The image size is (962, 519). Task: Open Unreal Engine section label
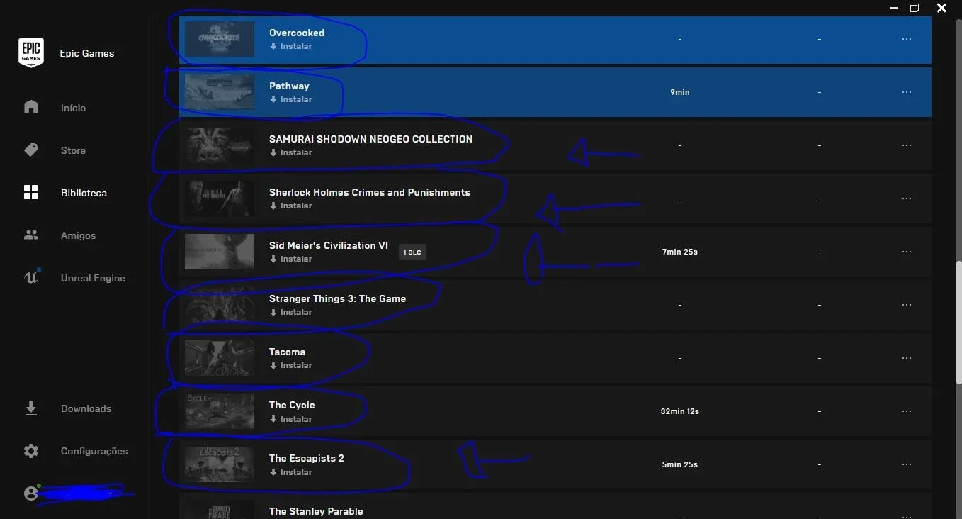[x=93, y=278]
